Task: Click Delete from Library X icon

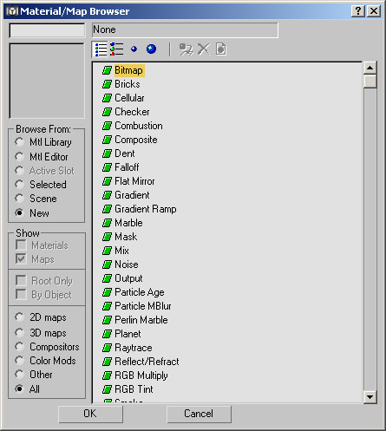Action: 204,49
